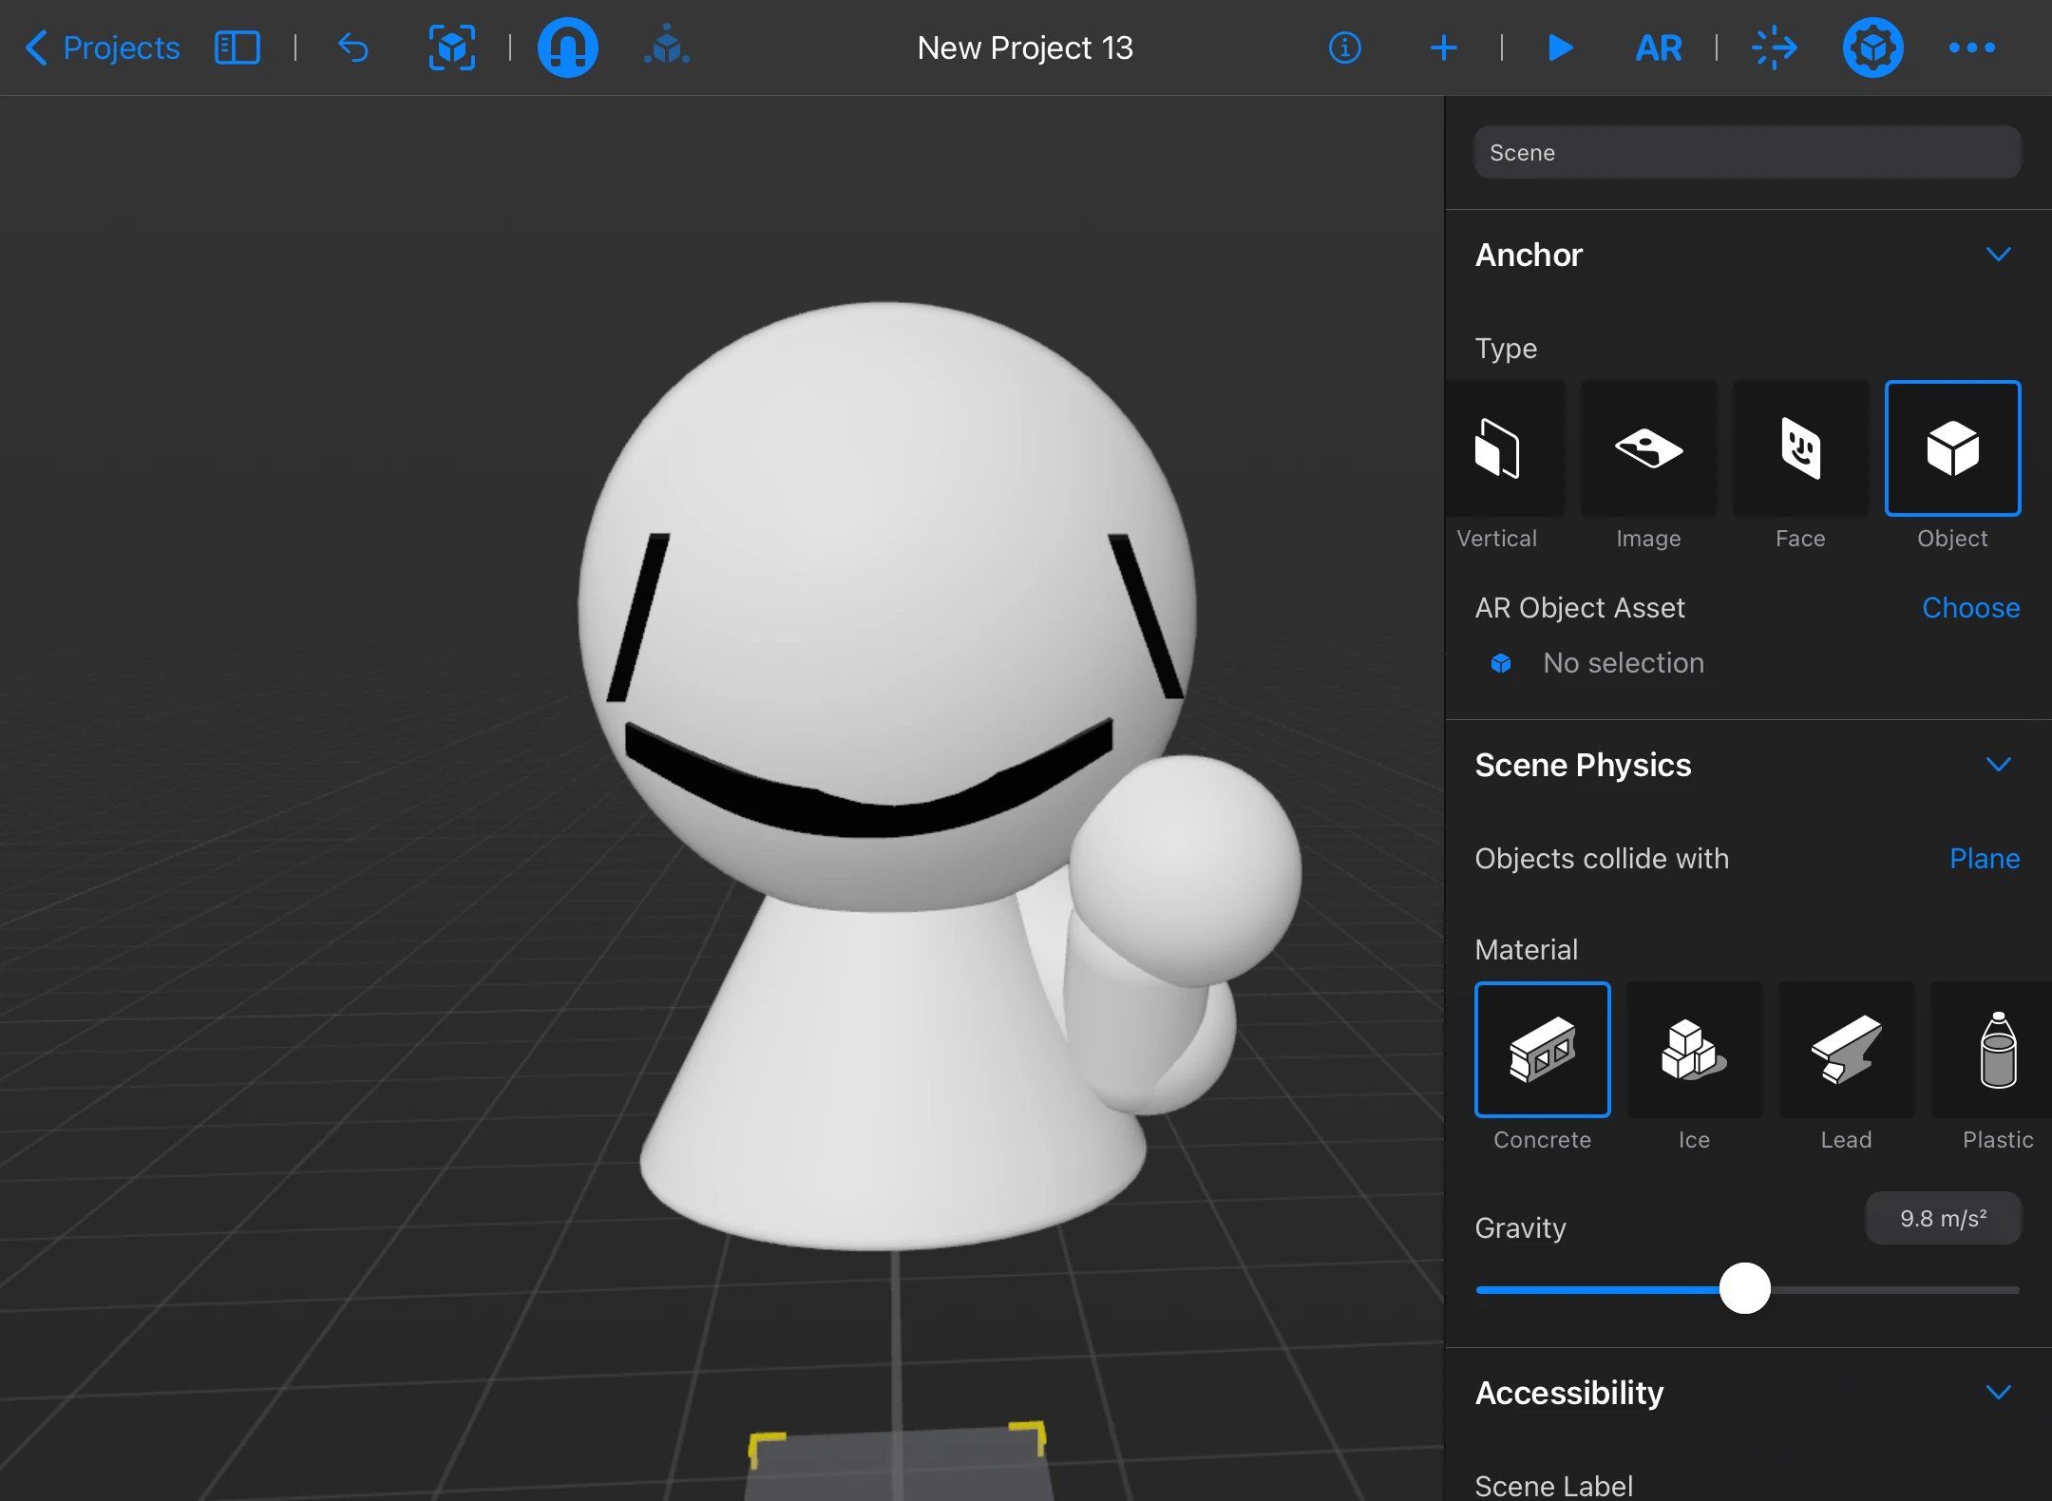Select the Face anchor type
This screenshot has width=2052, height=1501.
[1800, 449]
